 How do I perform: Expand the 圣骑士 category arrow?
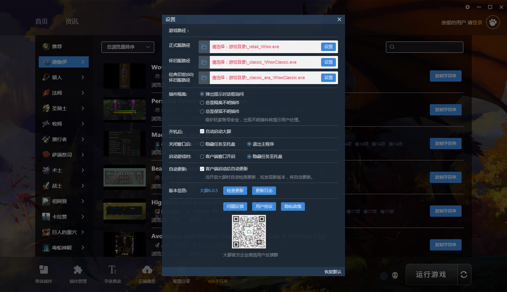pyautogui.click(x=83, y=108)
